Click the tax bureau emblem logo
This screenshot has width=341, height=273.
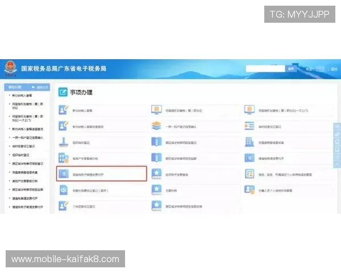coord(10,69)
